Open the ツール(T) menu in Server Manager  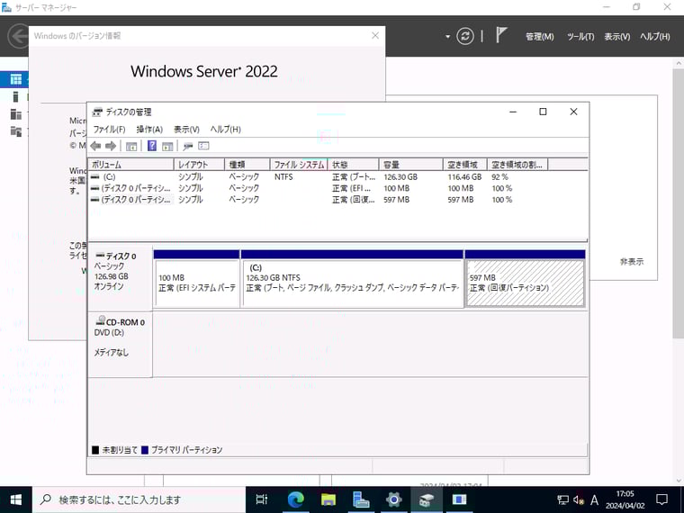(x=580, y=37)
